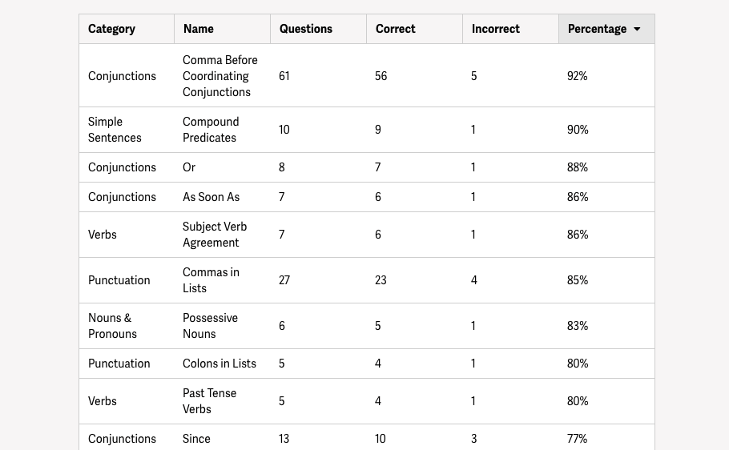Select the Commas in Lists row
This screenshot has width=729, height=450.
pyautogui.click(x=367, y=280)
